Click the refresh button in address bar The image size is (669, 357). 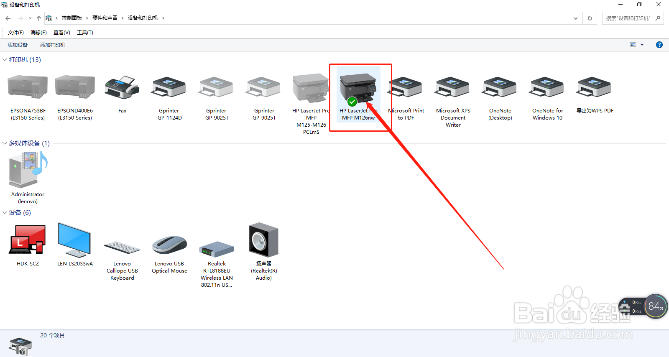590,18
